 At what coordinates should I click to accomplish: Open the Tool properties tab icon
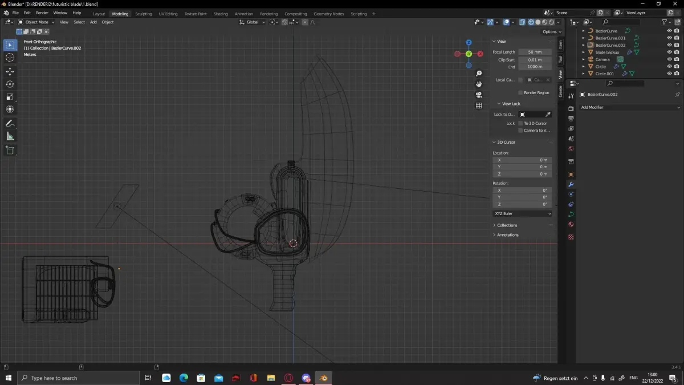571,96
